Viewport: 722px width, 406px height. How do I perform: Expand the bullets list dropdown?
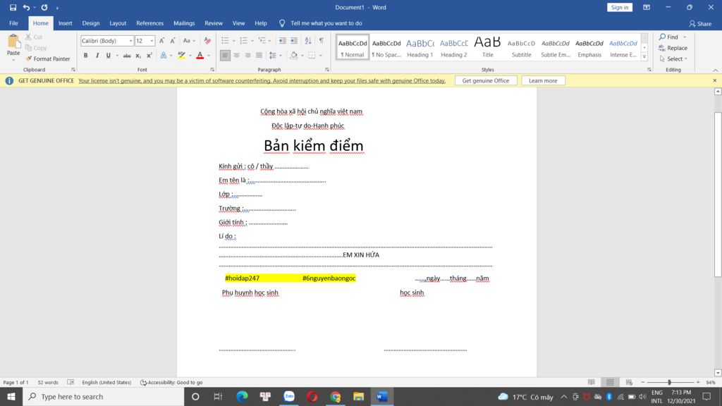pos(234,41)
